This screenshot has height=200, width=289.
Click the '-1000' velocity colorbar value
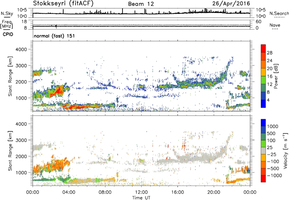(x=275, y=175)
